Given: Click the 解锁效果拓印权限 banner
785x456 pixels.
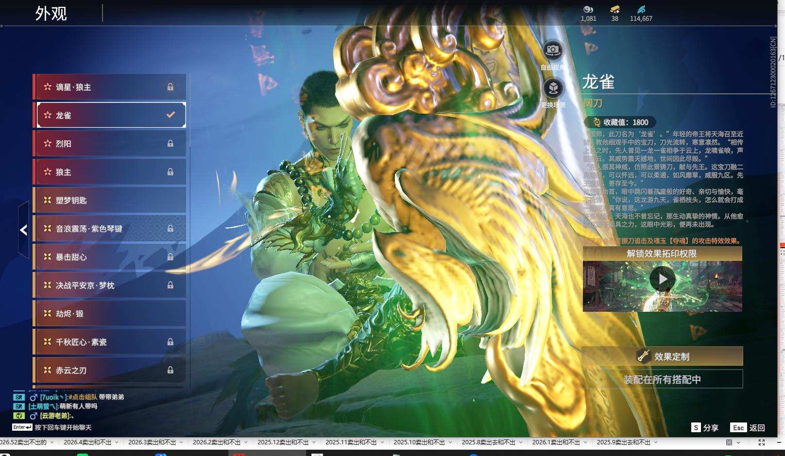Looking at the screenshot, I should click(x=663, y=253).
